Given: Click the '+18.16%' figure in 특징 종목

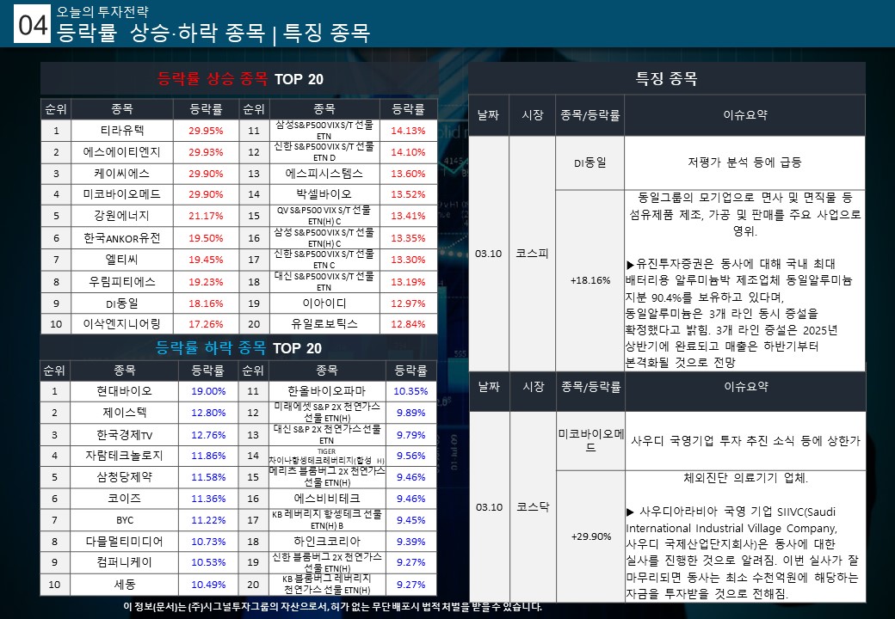Looking at the screenshot, I should (x=590, y=280).
